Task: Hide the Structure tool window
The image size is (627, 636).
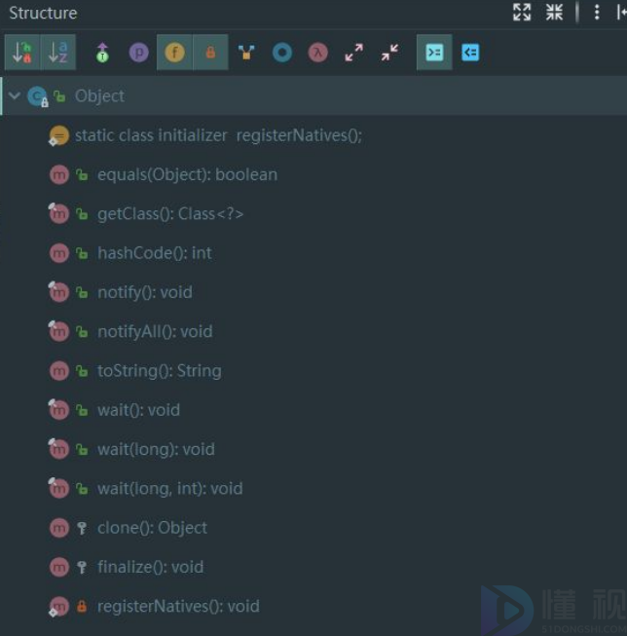Action: (x=622, y=12)
